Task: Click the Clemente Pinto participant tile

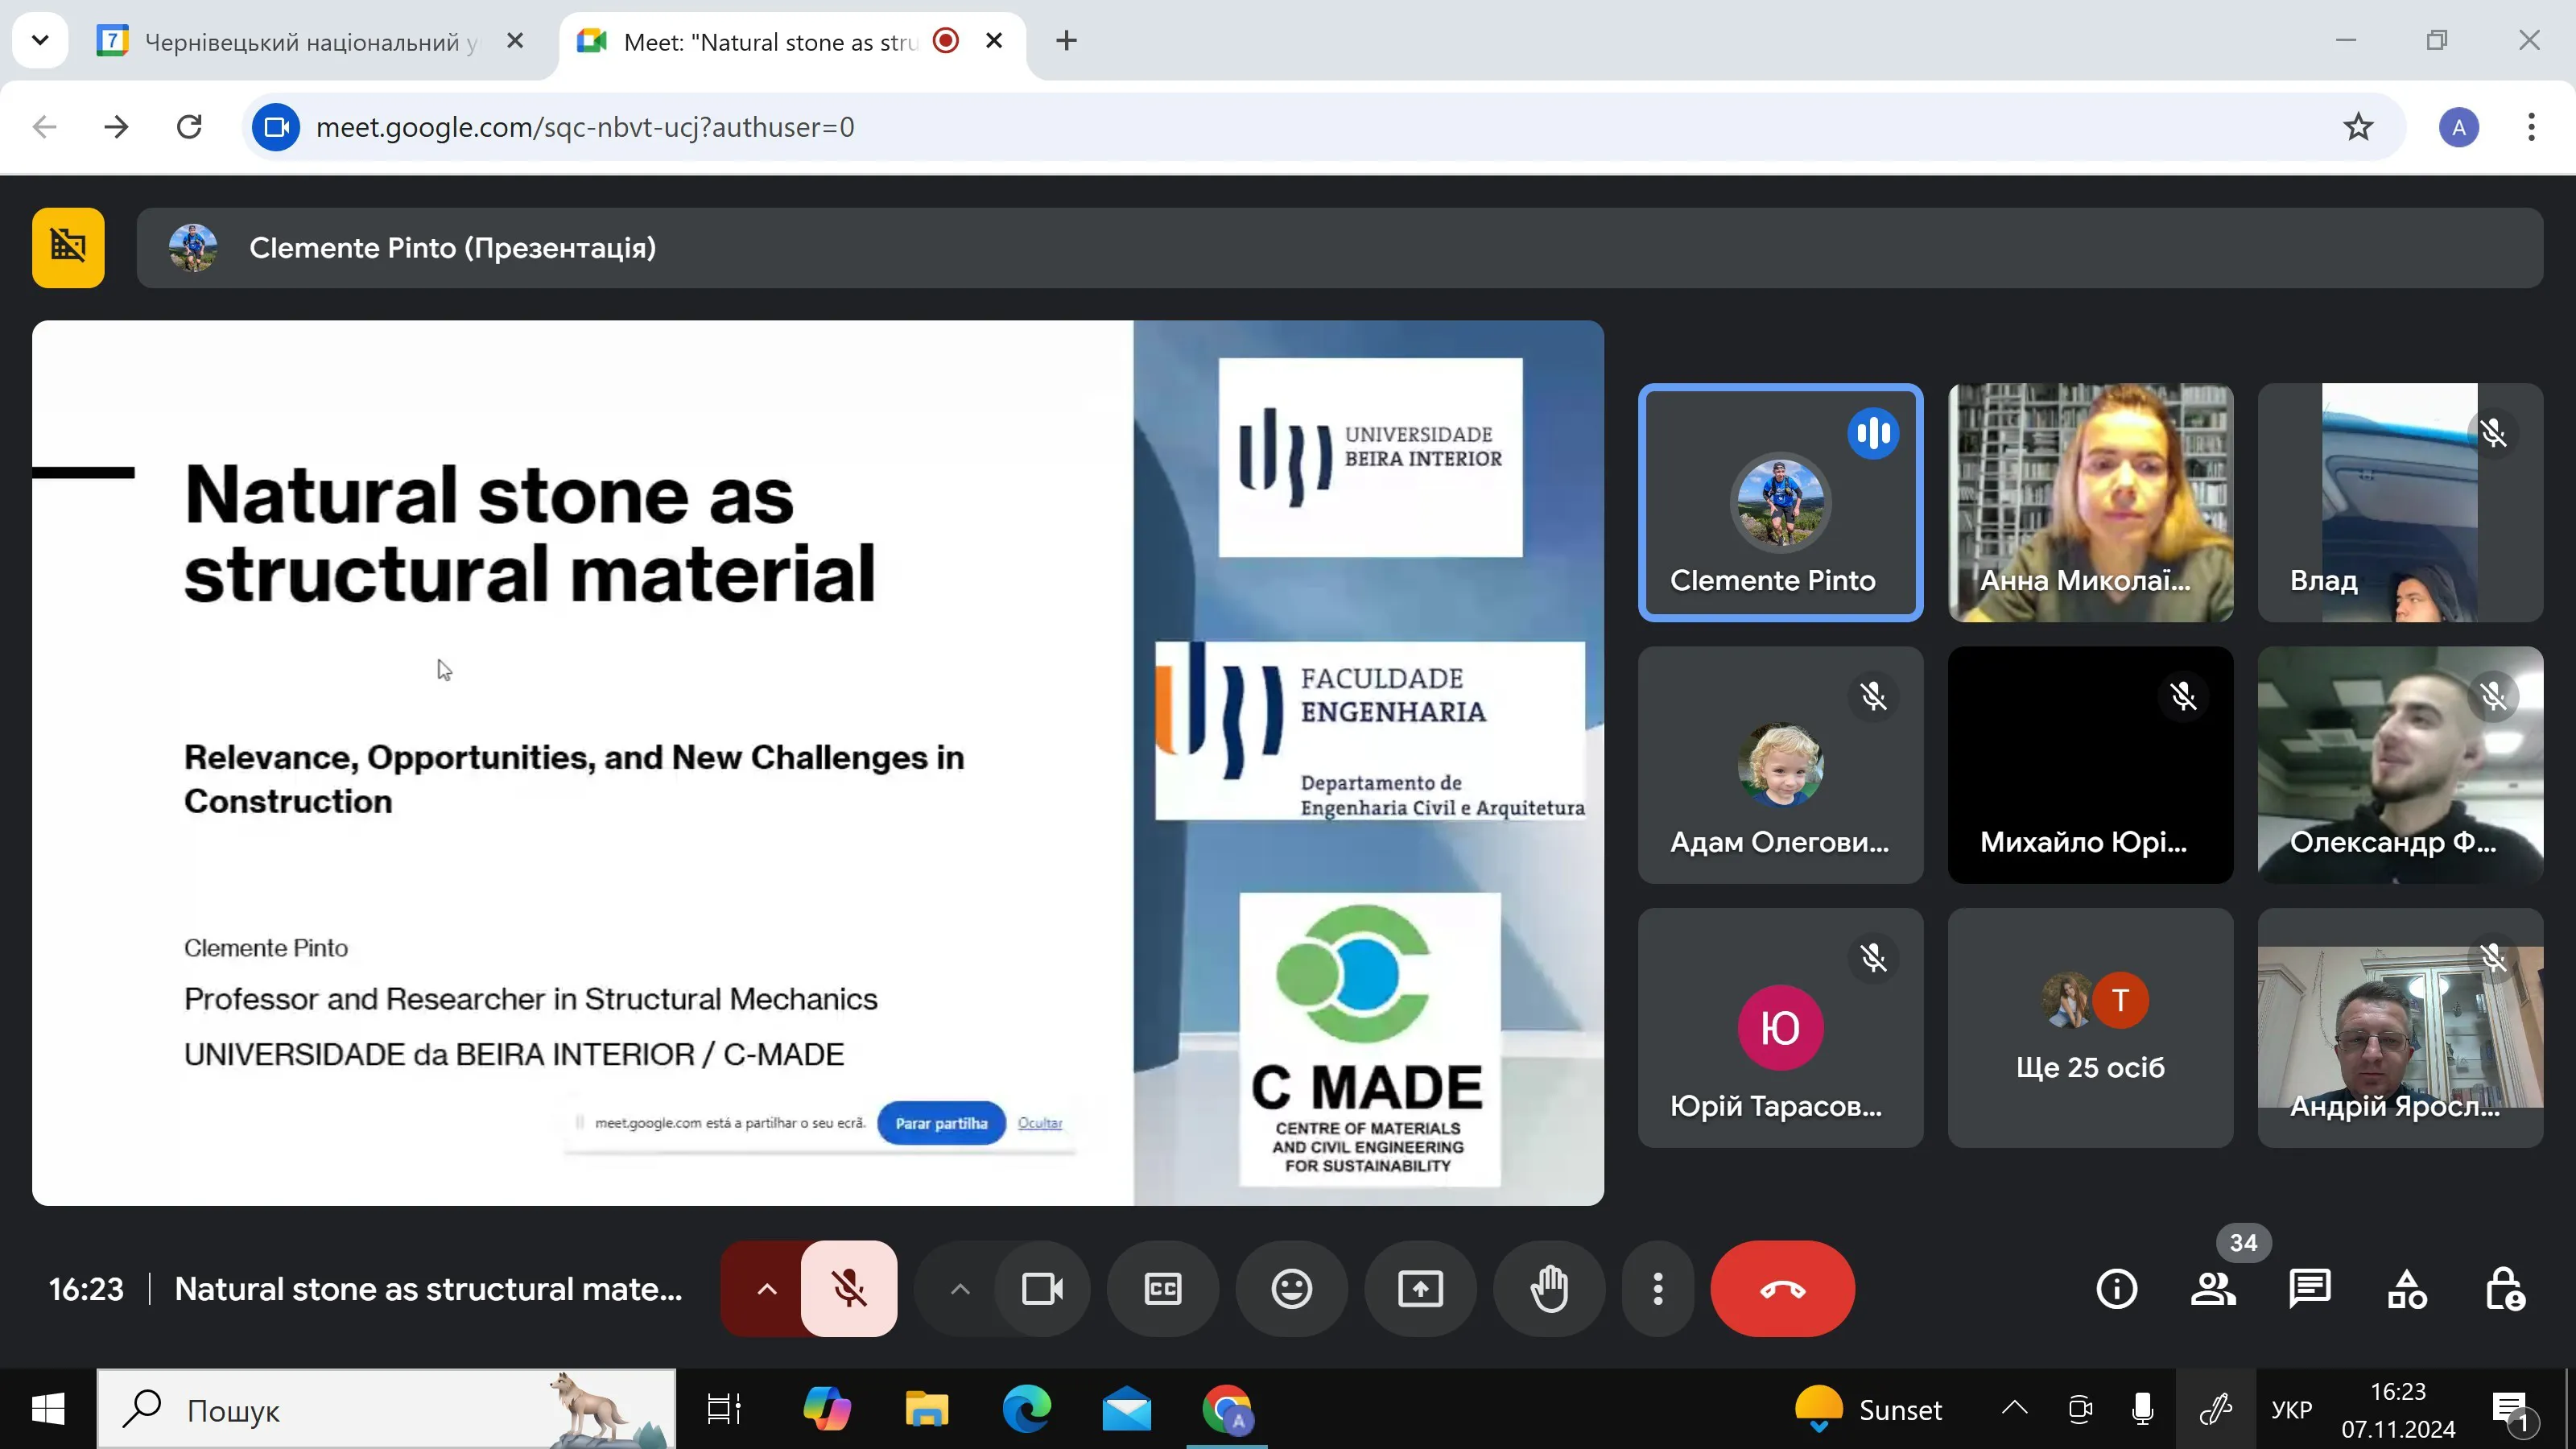Action: point(1780,503)
